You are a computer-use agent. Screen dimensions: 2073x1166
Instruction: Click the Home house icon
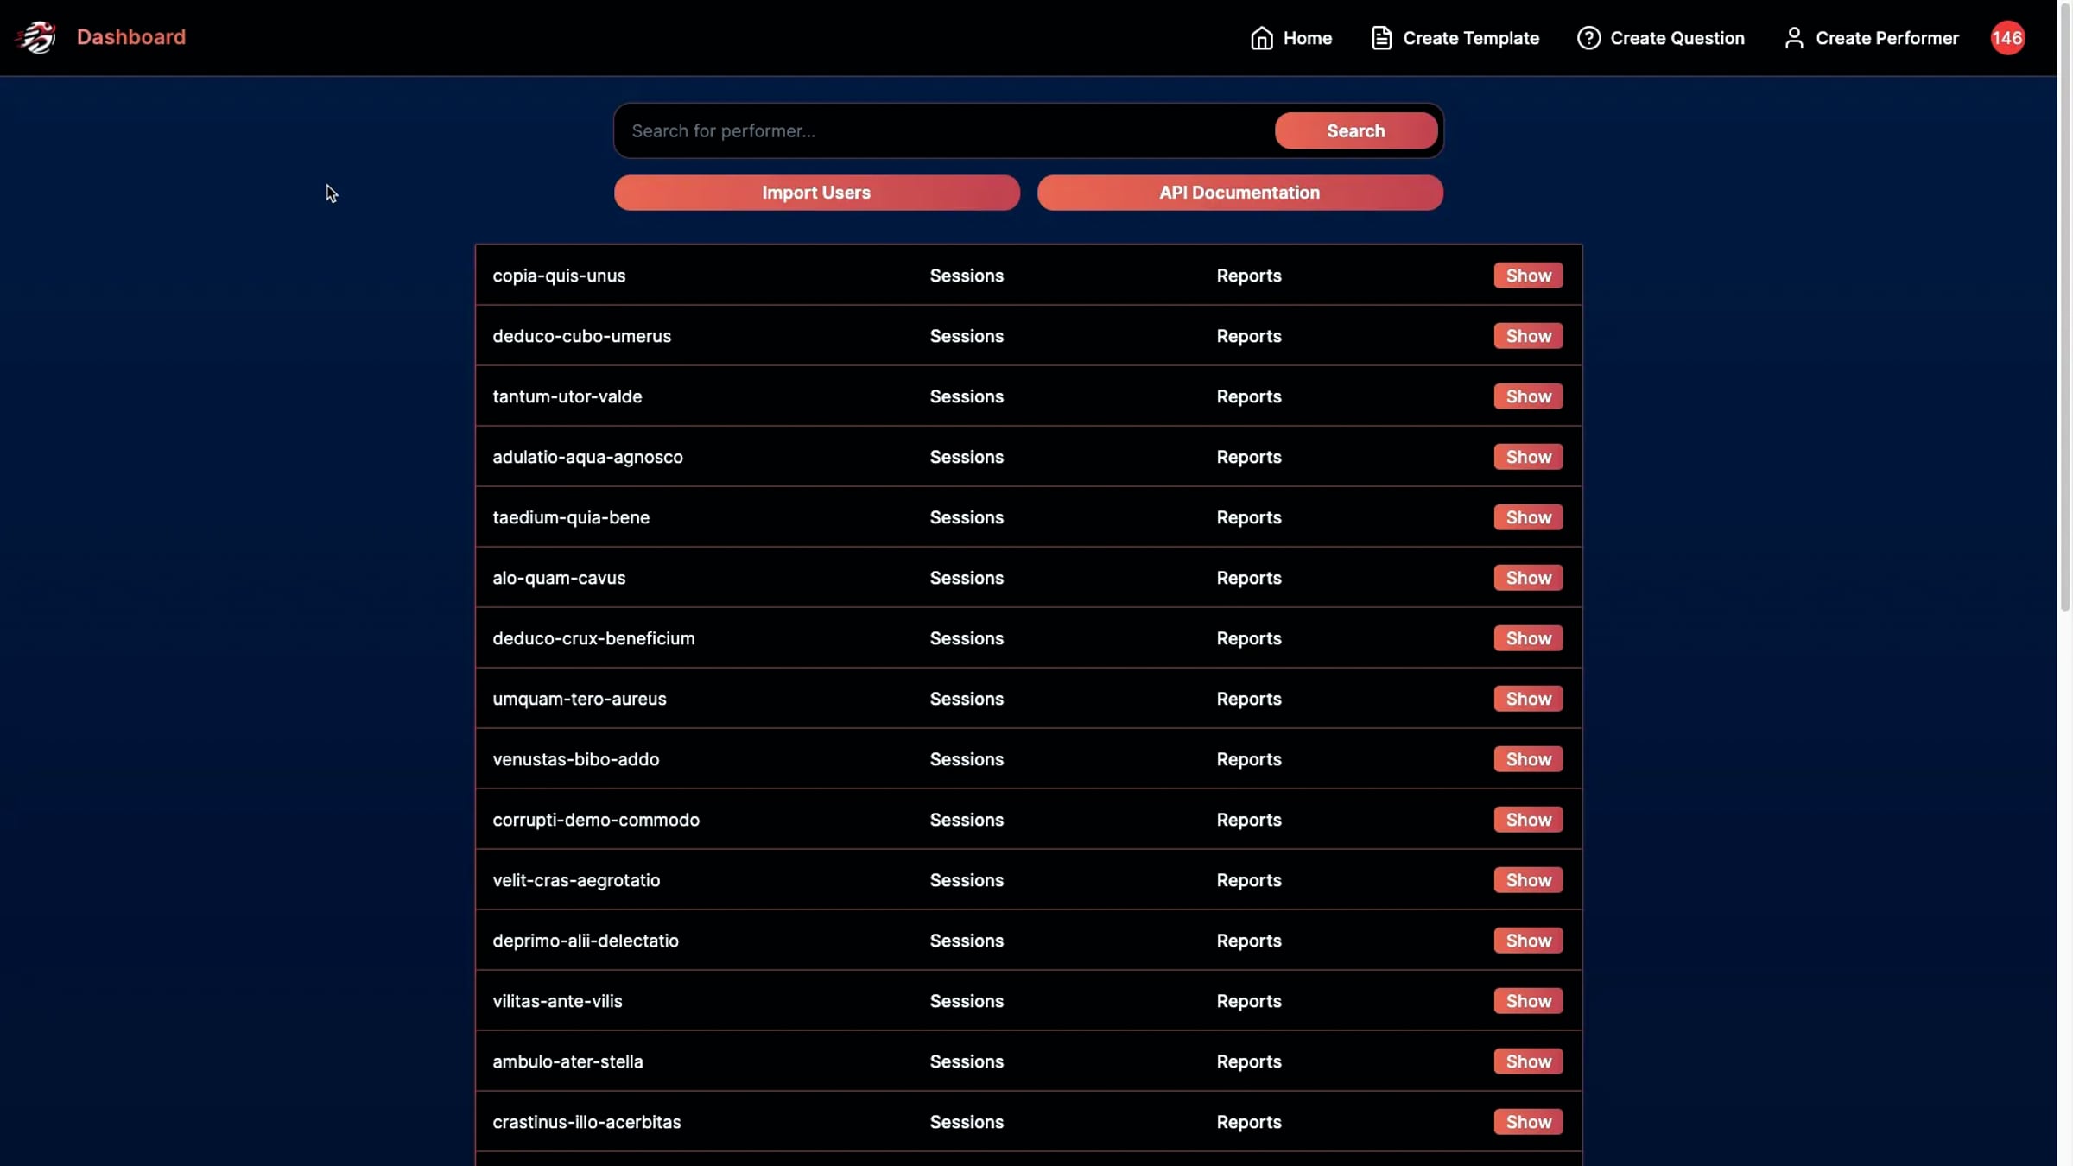pos(1261,38)
